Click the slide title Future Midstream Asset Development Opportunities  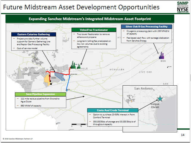81,7
